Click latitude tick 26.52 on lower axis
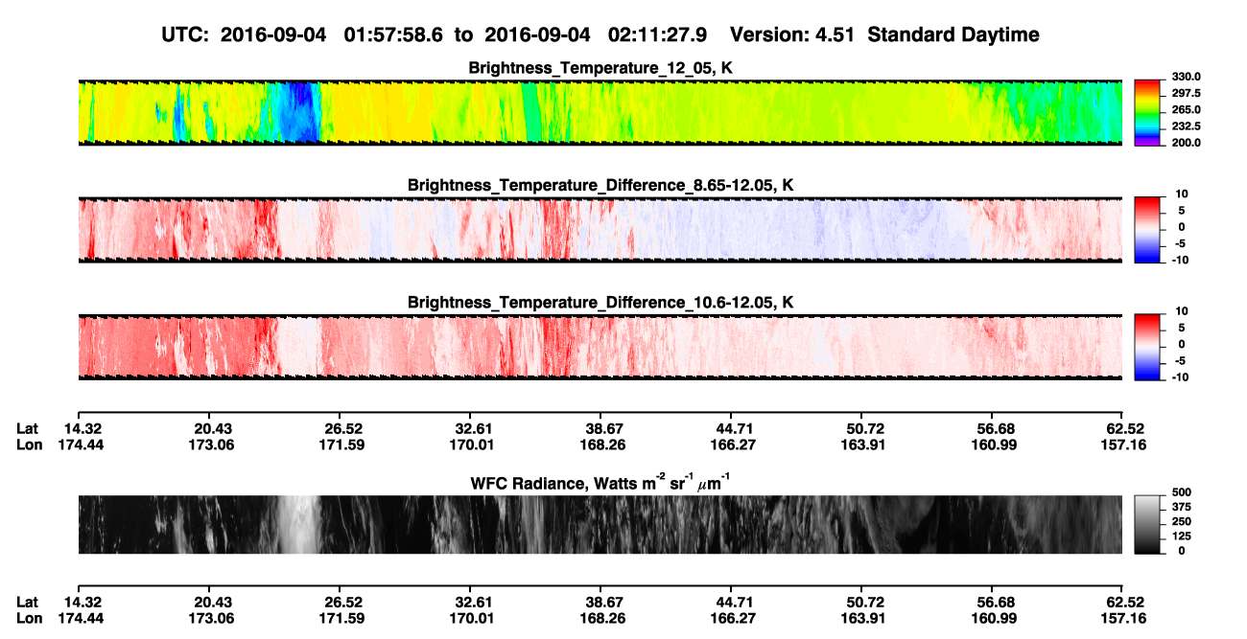This screenshot has width=1247, height=639. 342,602
